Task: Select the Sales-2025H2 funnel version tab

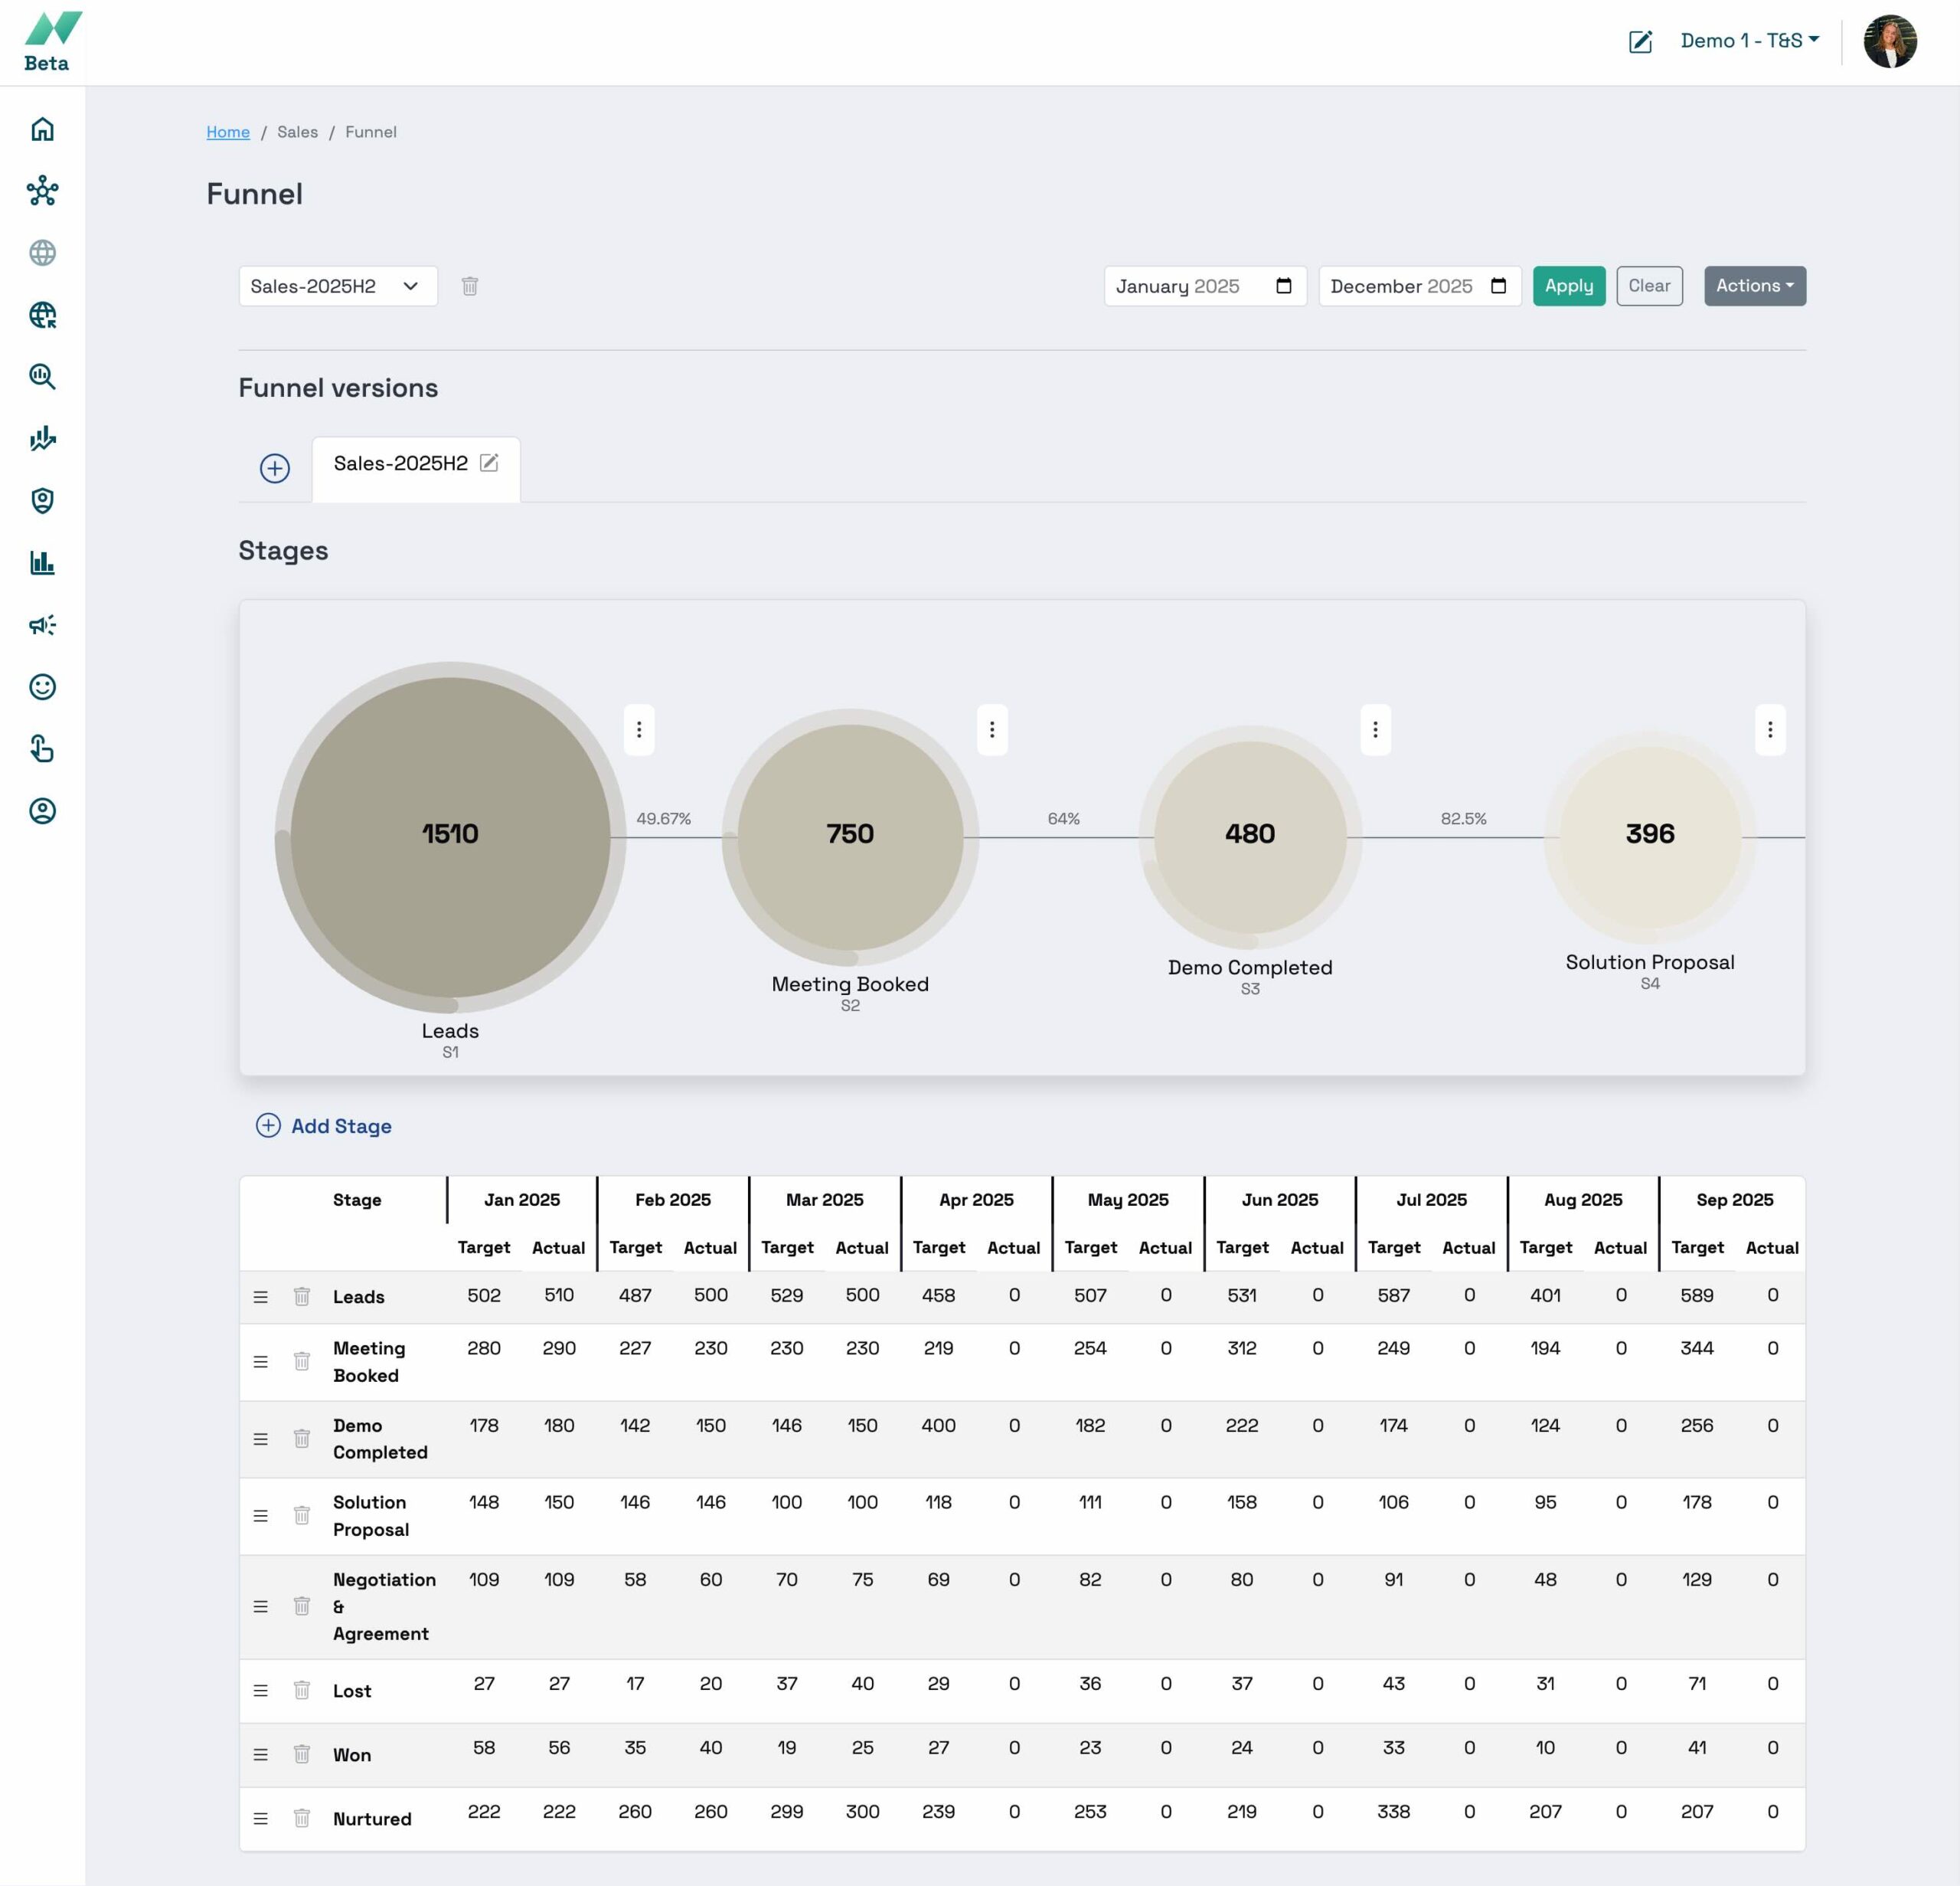Action: click(x=400, y=464)
